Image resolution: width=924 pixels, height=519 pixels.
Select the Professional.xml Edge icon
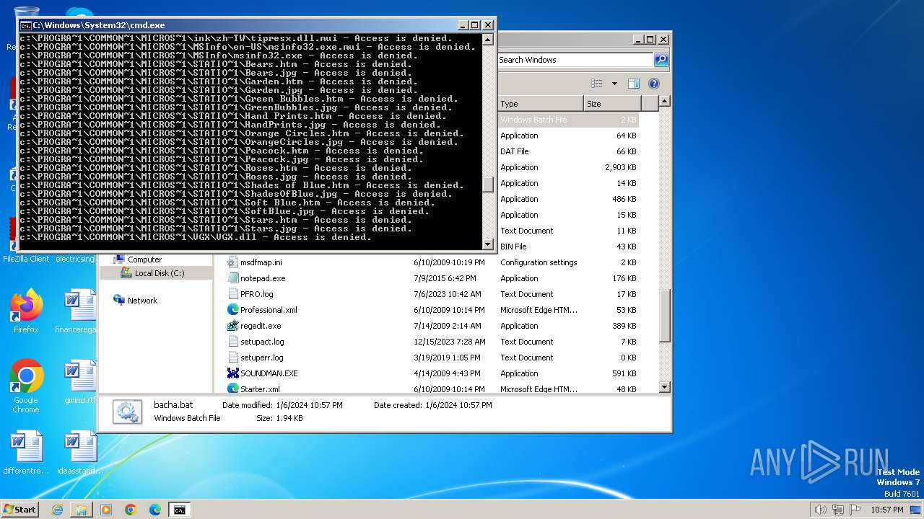click(x=233, y=310)
